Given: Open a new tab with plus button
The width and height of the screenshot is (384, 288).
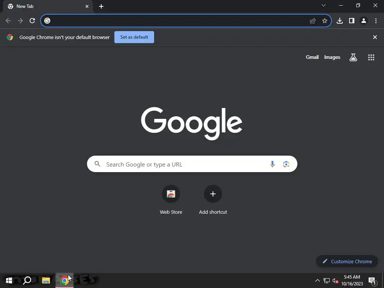Looking at the screenshot, I should pyautogui.click(x=101, y=6).
